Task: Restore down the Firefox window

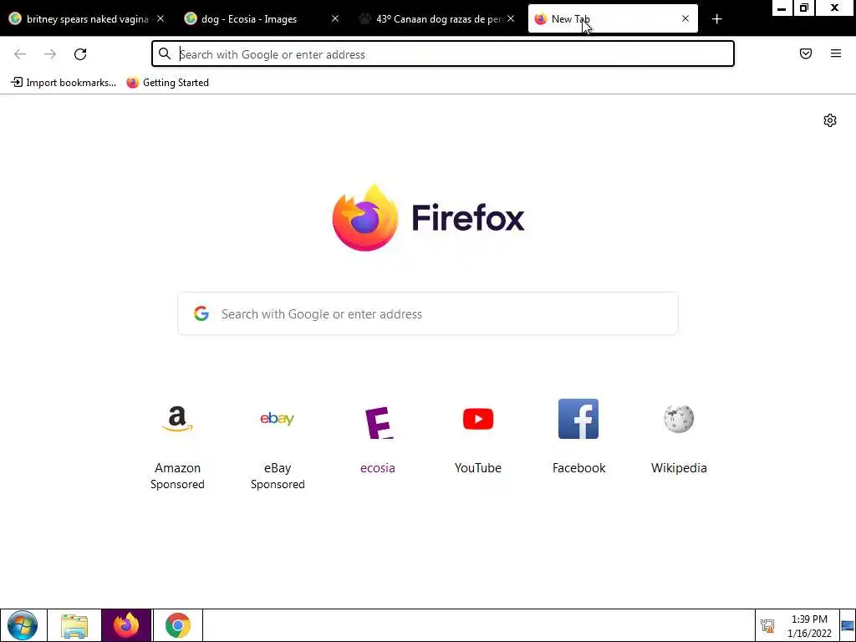Action: click(x=803, y=8)
